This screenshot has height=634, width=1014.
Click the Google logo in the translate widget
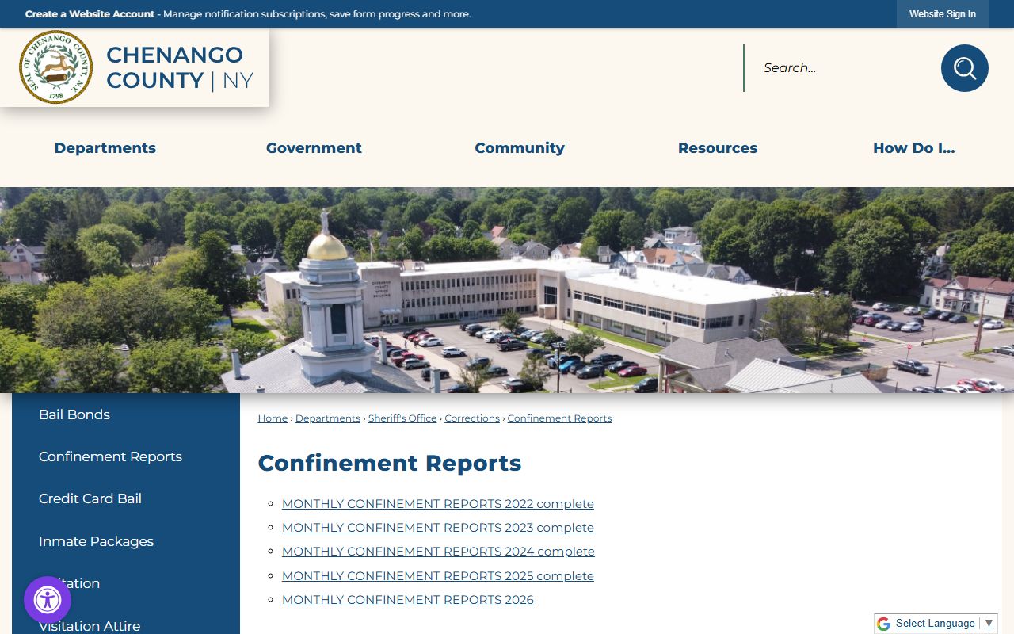(x=883, y=624)
